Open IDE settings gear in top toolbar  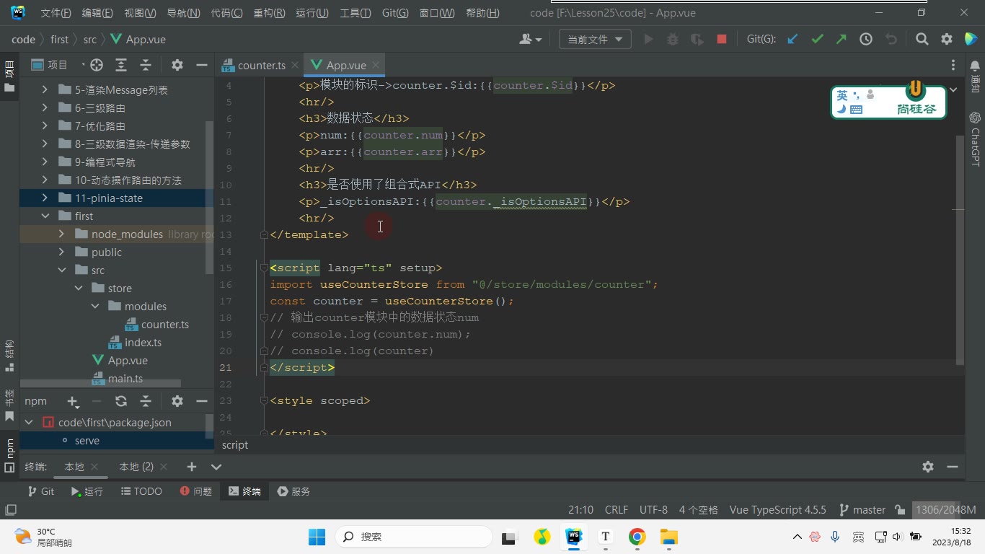(x=947, y=40)
